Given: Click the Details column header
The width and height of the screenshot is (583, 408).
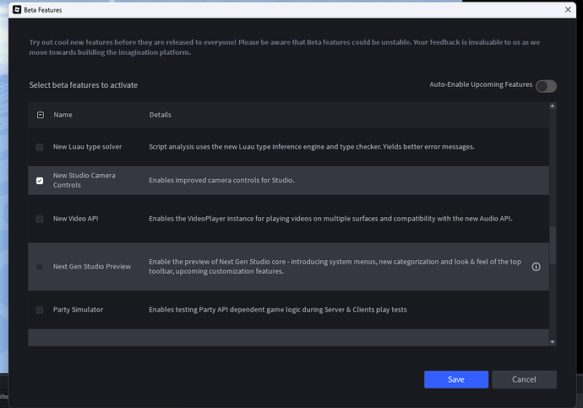Looking at the screenshot, I should [x=161, y=115].
